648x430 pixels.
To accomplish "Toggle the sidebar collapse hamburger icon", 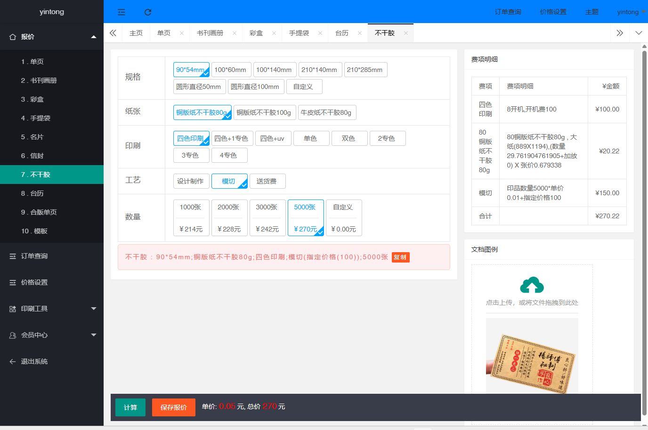I will click(121, 12).
